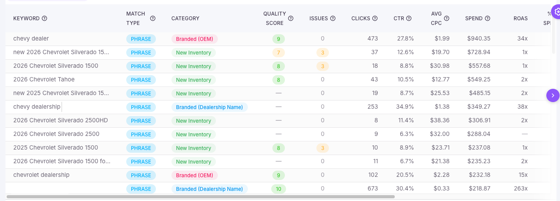Click the $38.36 average CPC value
The image size is (560, 201).
click(440, 120)
